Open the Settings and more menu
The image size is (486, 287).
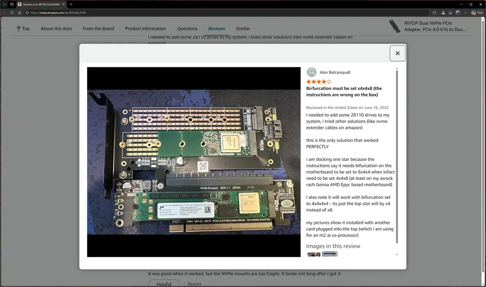(x=466, y=13)
